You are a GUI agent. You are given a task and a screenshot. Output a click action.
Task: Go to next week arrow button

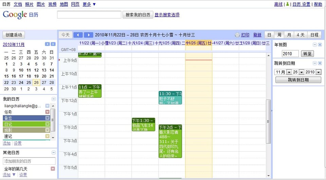(88, 35)
